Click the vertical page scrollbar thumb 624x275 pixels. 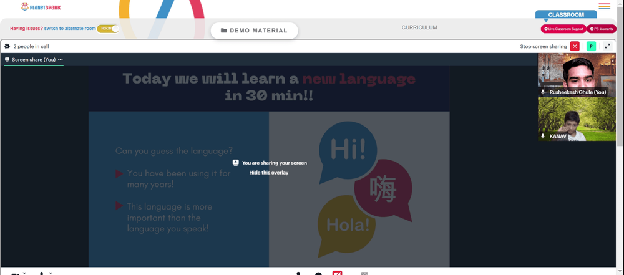(x=620, y=75)
